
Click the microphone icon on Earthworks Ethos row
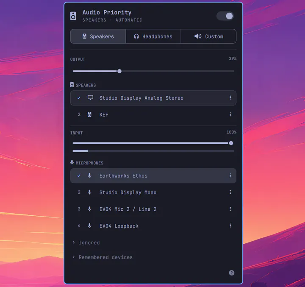click(x=89, y=176)
